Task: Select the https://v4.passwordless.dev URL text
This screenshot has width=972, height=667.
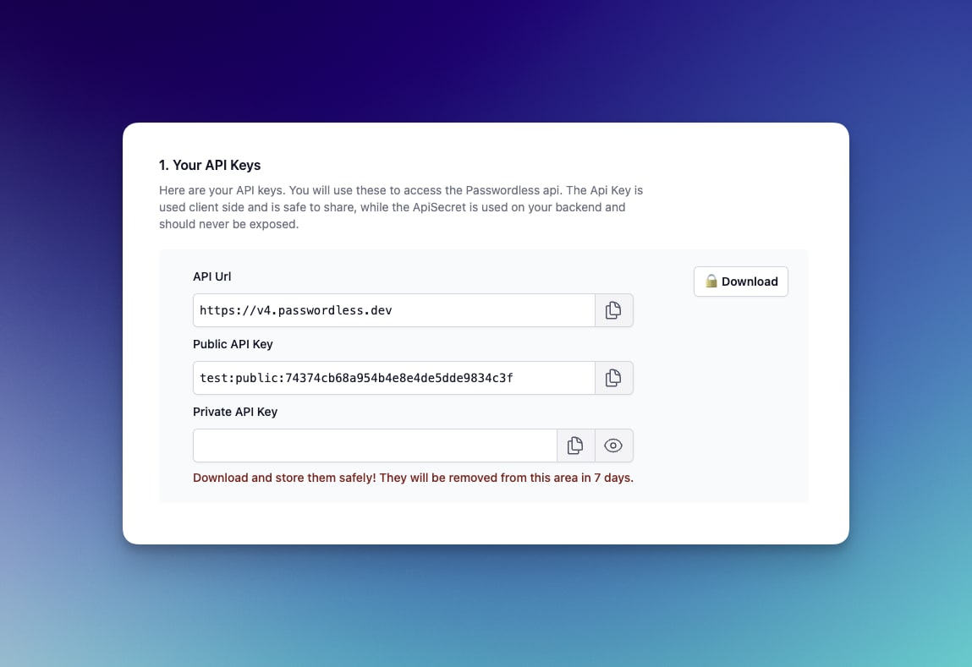Action: point(295,310)
